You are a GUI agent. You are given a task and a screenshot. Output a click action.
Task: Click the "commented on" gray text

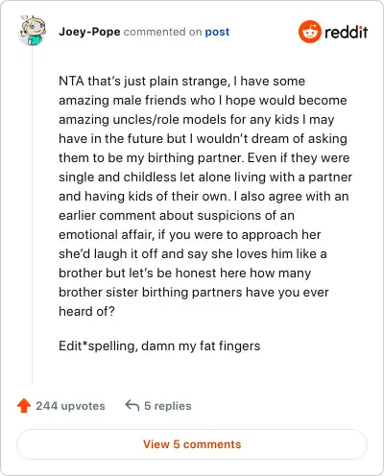(162, 32)
